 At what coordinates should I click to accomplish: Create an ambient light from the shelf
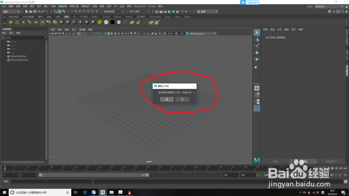(x=11, y=22)
